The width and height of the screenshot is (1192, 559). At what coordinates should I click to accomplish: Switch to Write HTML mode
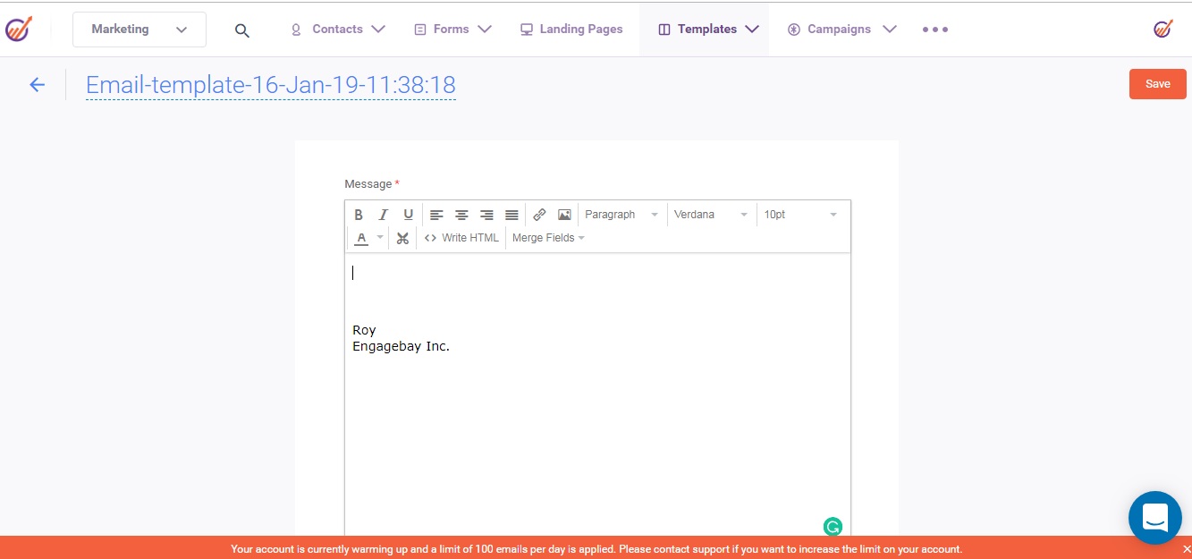pyautogui.click(x=461, y=238)
